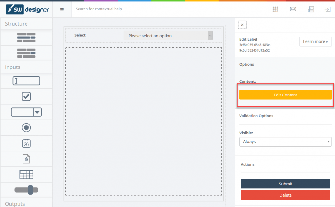The height and width of the screenshot is (207, 335).
Task: Click the Validation Options heading
Action: click(x=256, y=116)
